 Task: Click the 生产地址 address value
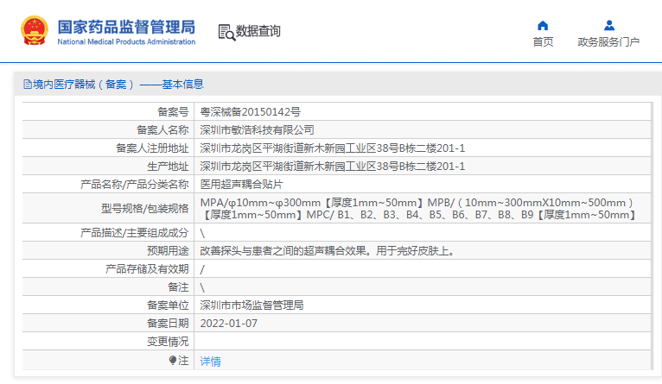(x=332, y=167)
